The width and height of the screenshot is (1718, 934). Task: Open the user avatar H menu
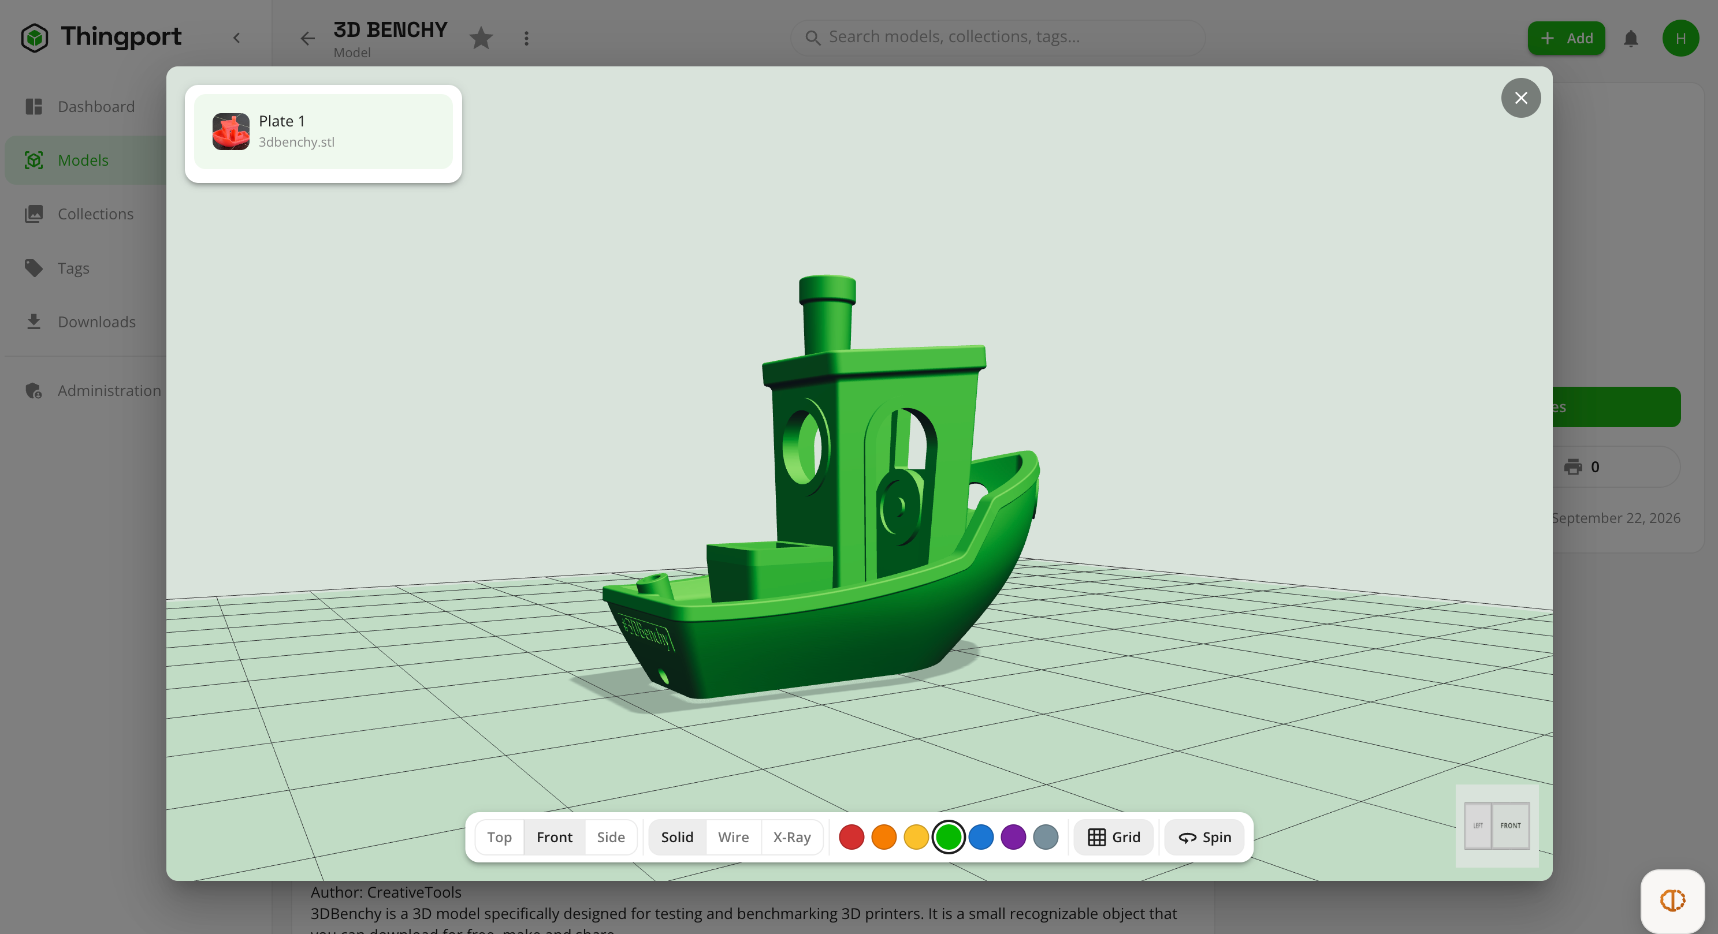pyautogui.click(x=1680, y=38)
